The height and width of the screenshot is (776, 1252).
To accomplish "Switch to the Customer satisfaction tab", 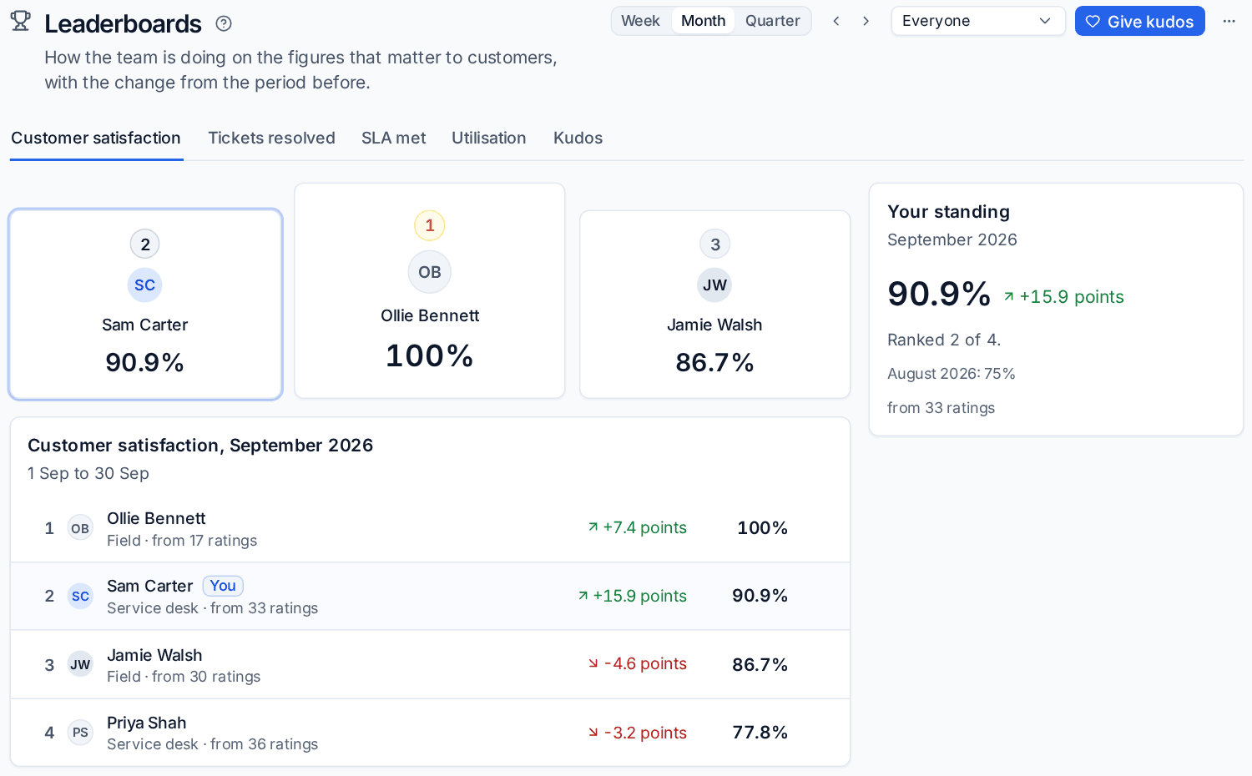I will 96,138.
